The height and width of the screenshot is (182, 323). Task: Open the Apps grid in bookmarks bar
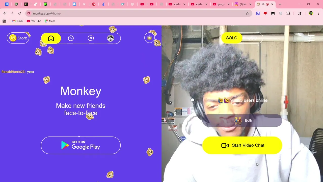tap(4, 21)
